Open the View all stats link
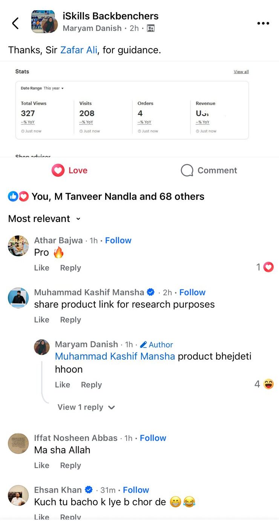 coord(241,72)
